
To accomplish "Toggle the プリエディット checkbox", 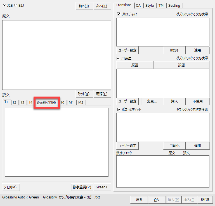I will coord(119,14).
